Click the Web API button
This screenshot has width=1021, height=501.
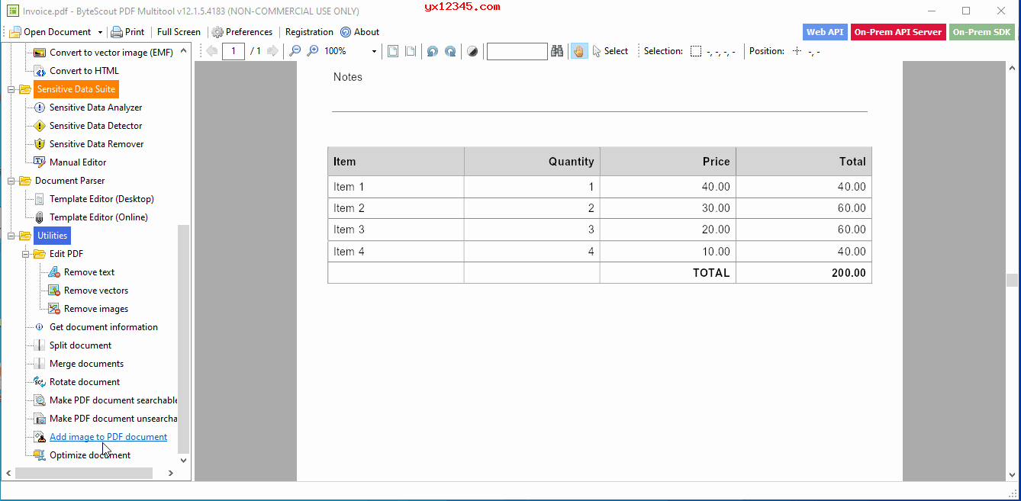tap(825, 32)
